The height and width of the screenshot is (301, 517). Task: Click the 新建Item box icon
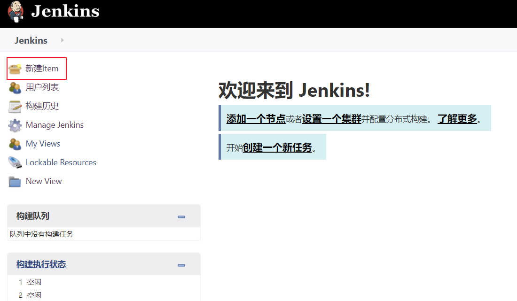coord(15,69)
